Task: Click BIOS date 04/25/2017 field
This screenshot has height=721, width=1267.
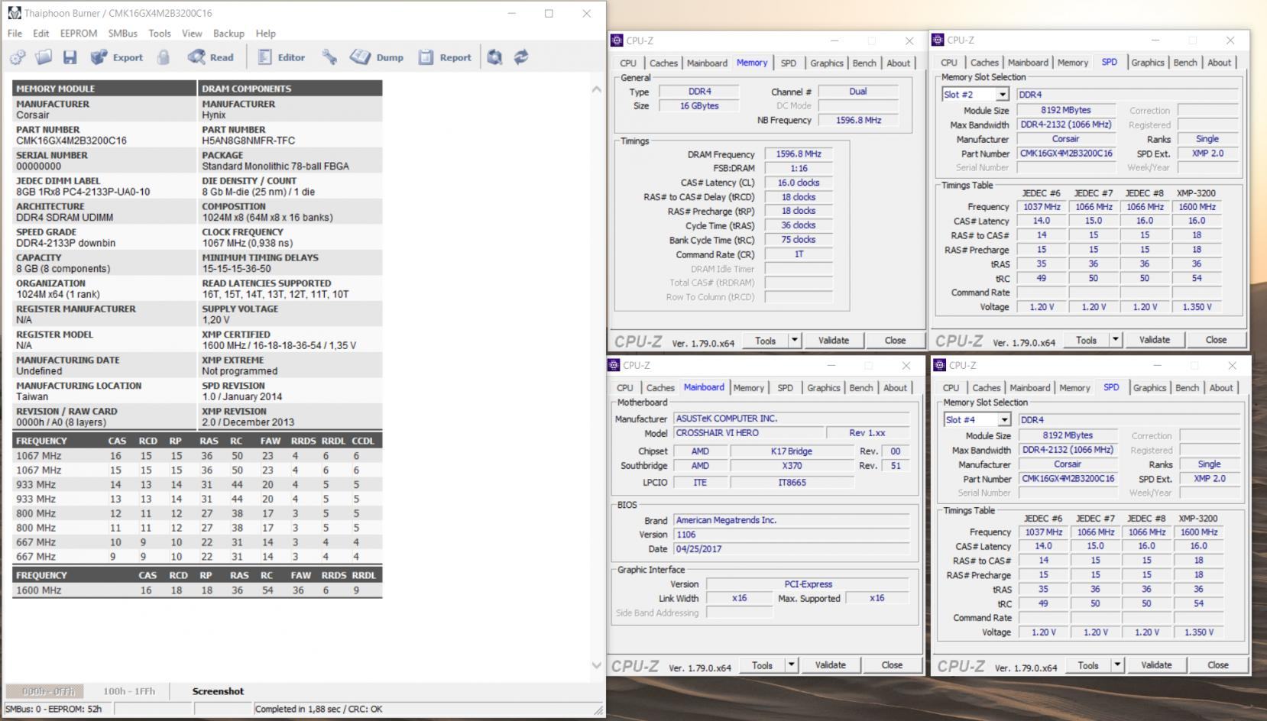Action: tap(792, 549)
